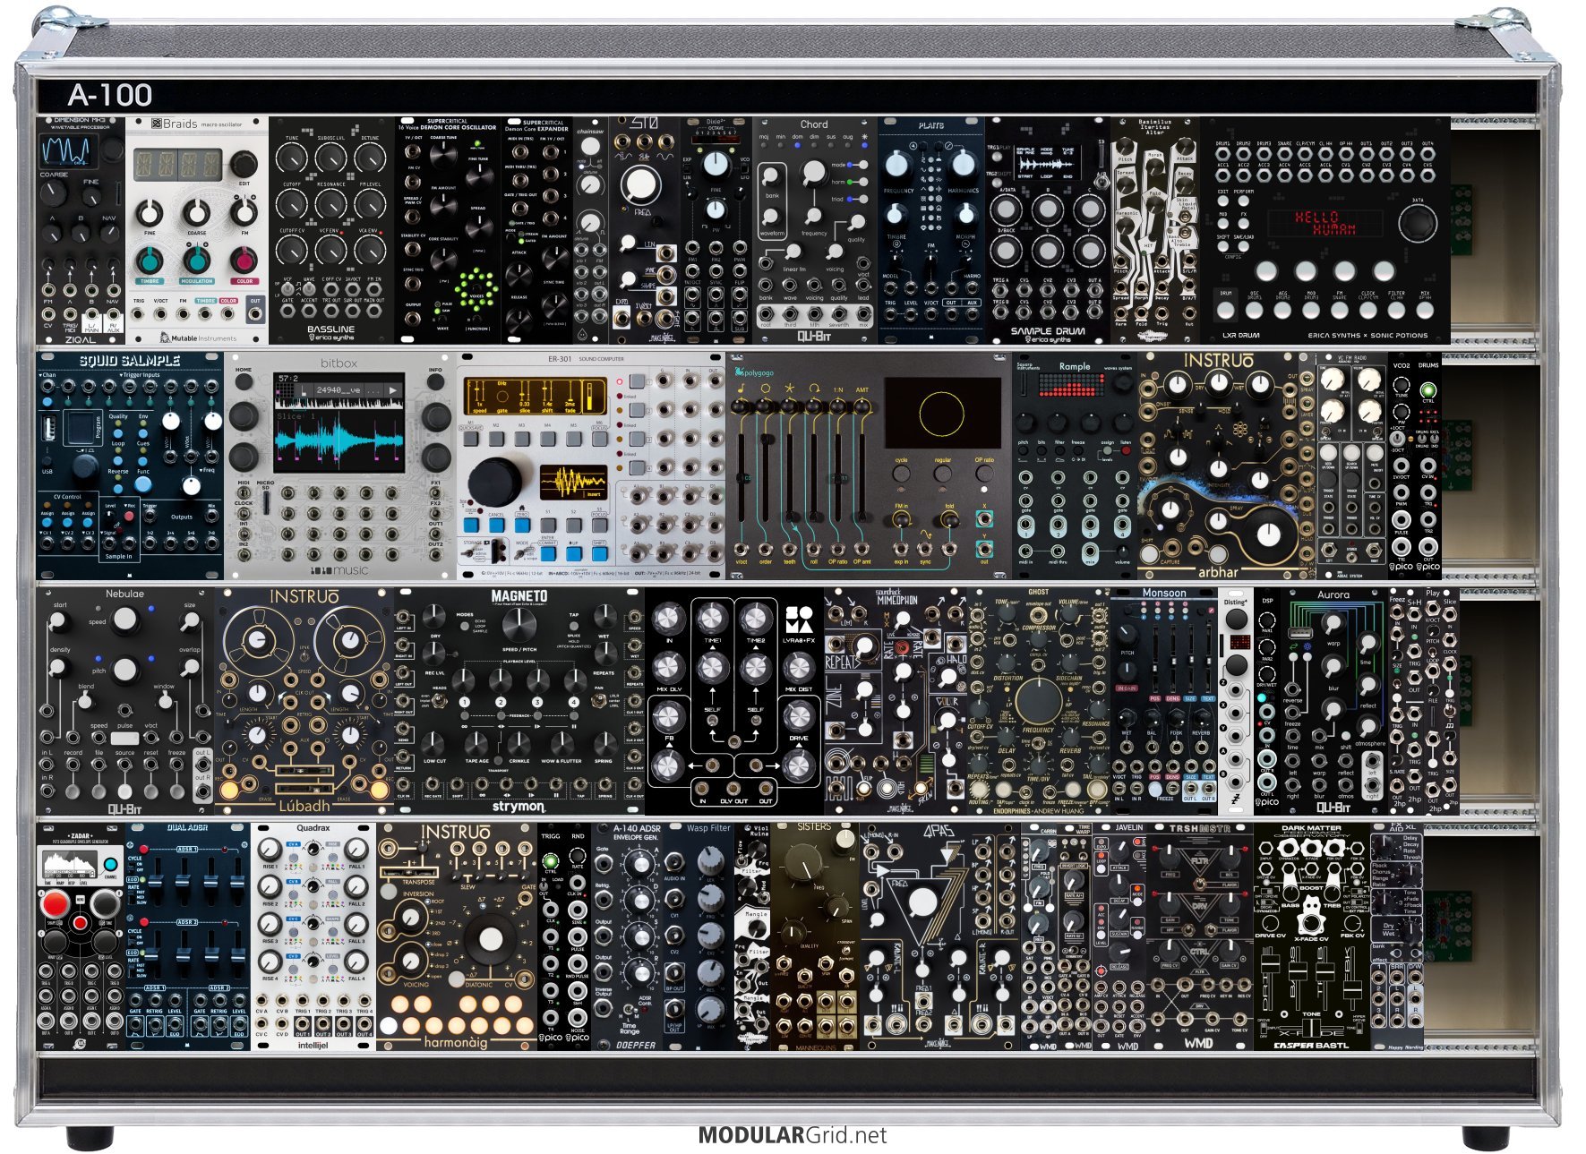Screen dimensions: 1586x1154
Task: Click the MODULARGrid.net logo
Action: pyautogui.click(x=792, y=1135)
